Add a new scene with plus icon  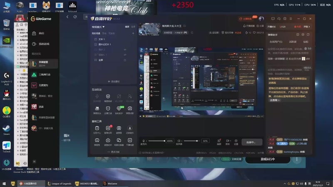133,33
